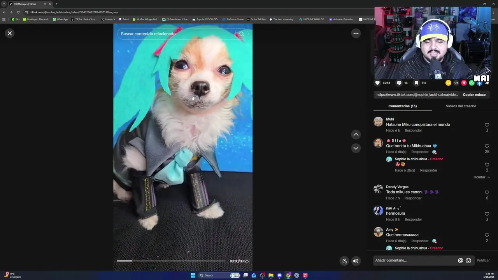Click the search magnifier in the related content bar
The height and width of the screenshot is (280, 498).
(x=242, y=34)
